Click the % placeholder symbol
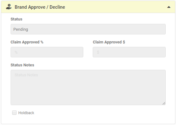The width and height of the screenshot is (176, 125). 16,52
